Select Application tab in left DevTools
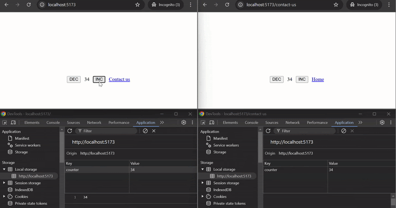Screen dimensions: 396x208 click(146, 123)
